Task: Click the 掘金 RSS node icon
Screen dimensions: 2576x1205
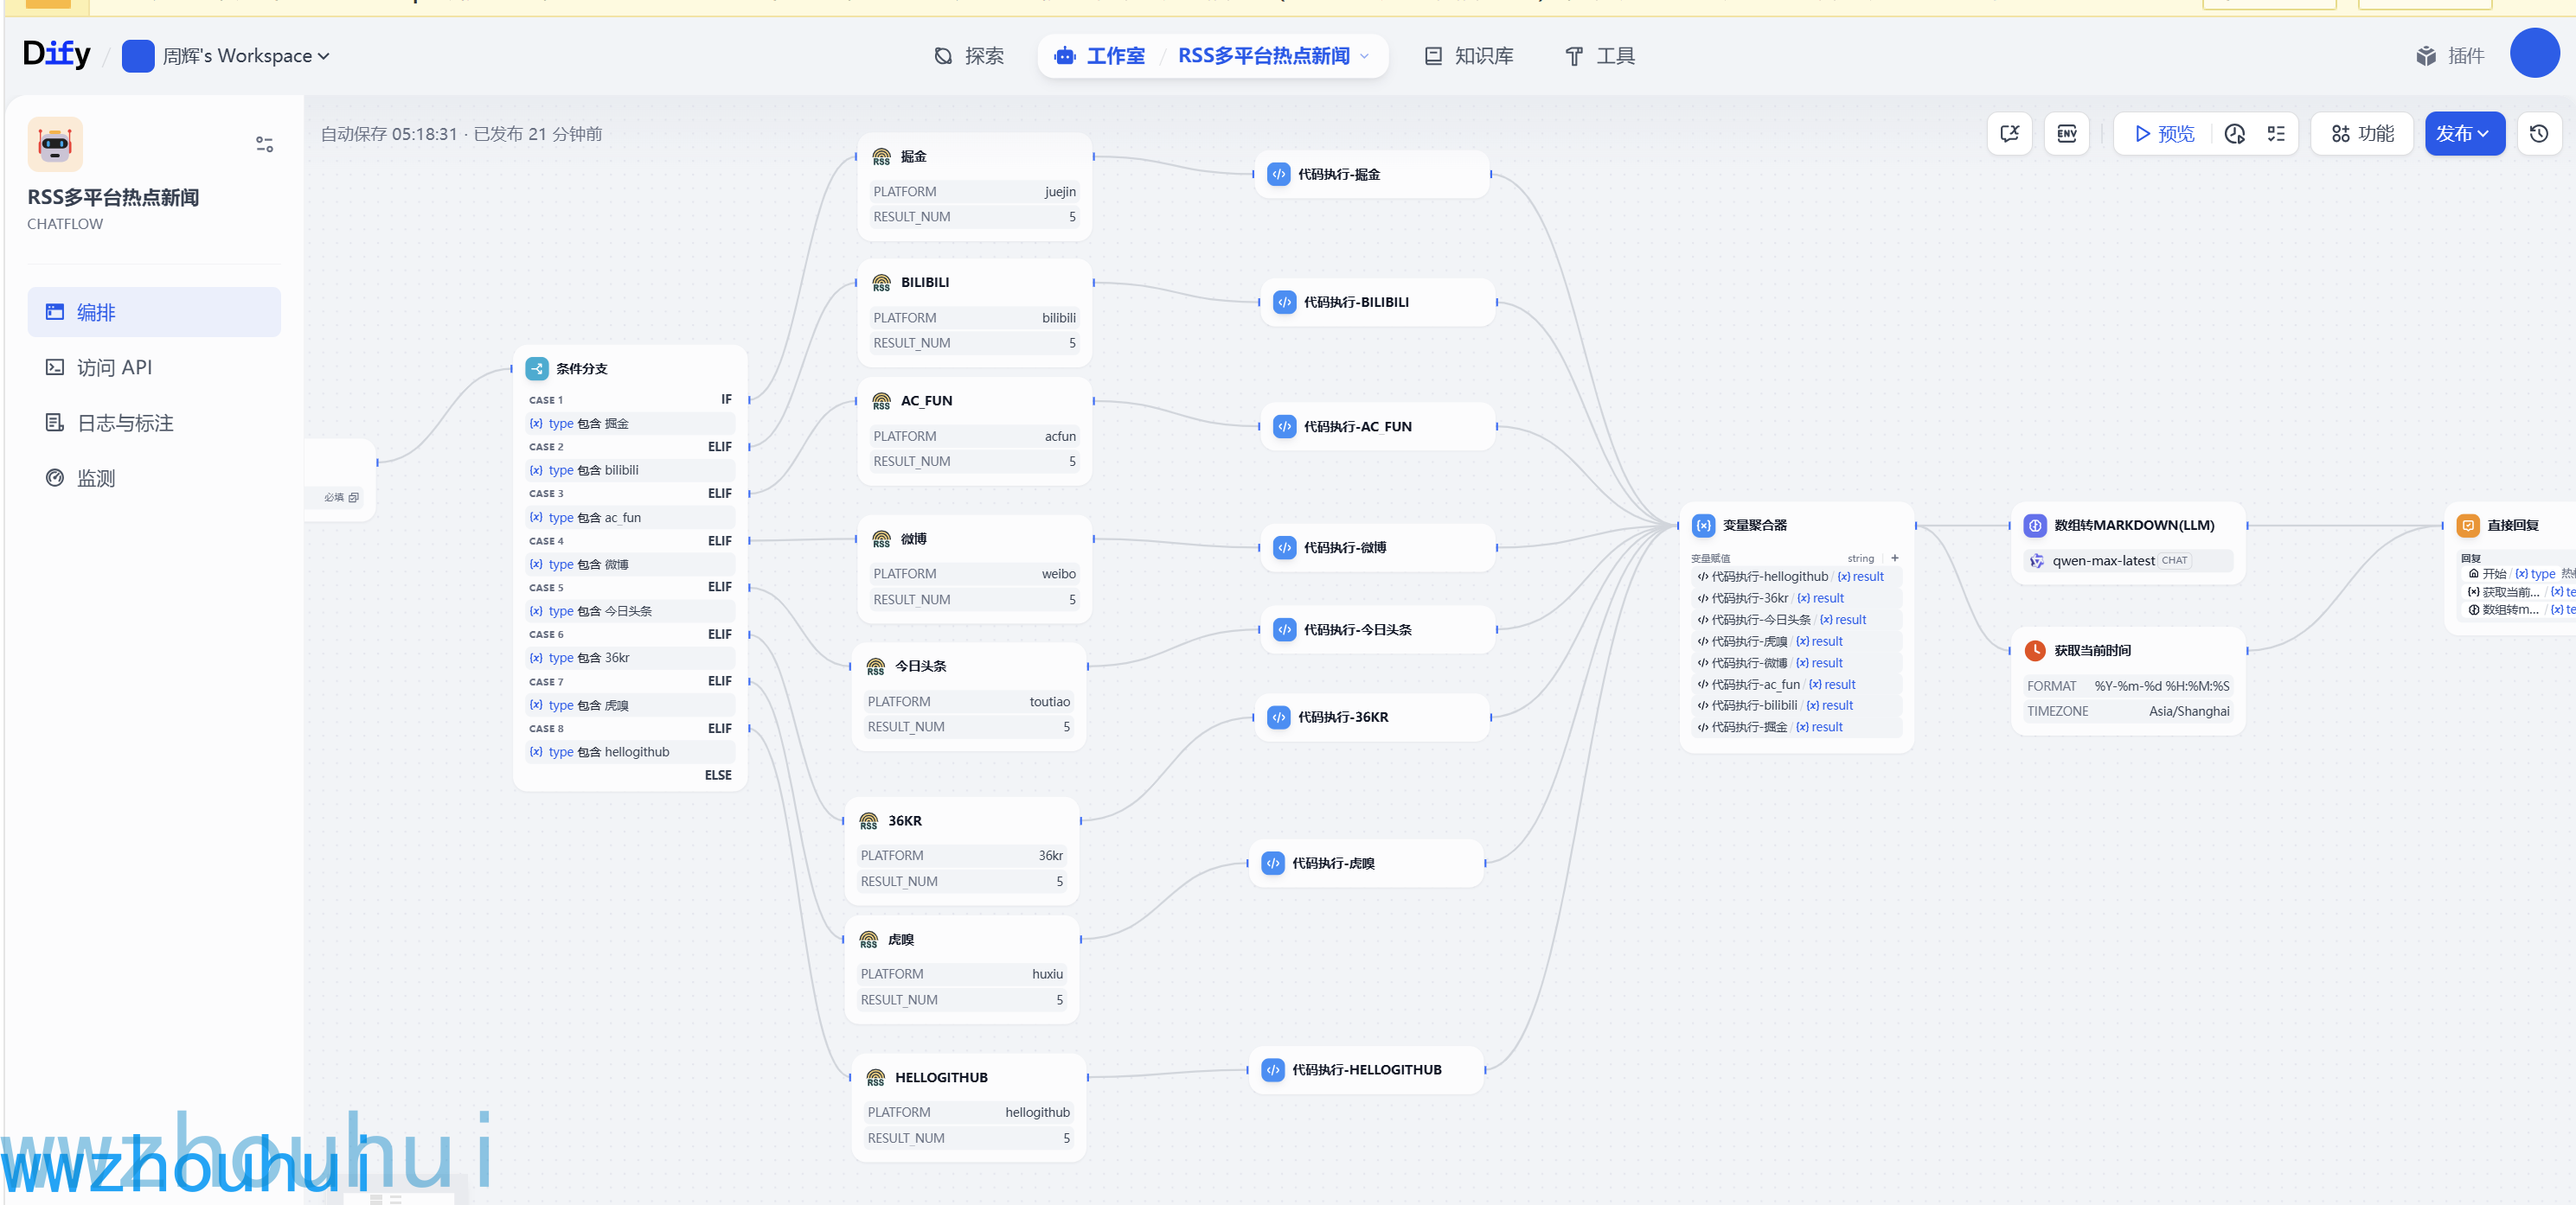Action: point(881,156)
